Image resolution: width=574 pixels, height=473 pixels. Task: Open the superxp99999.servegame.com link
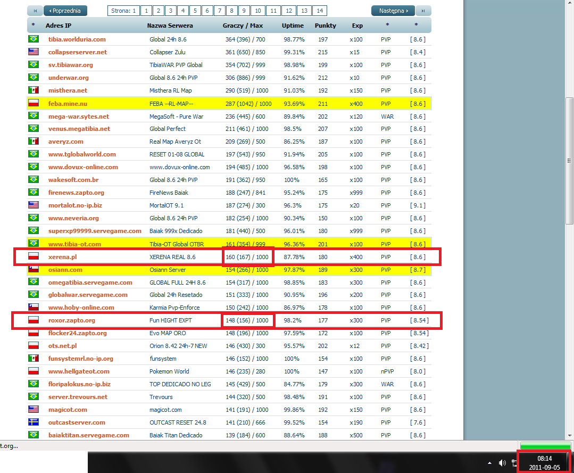[x=95, y=231]
